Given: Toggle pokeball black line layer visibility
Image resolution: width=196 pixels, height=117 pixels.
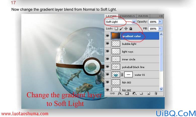Looking at the screenshot, I should pyautogui.click(x=107, y=67).
